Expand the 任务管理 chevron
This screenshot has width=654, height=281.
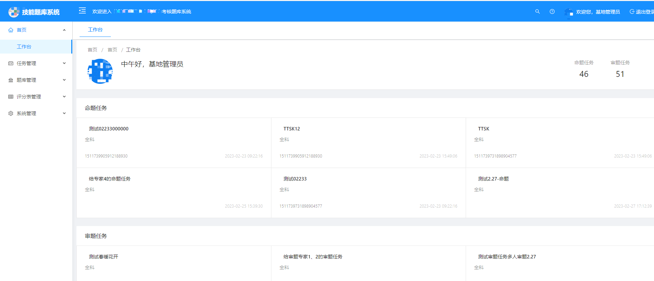pyautogui.click(x=64, y=63)
